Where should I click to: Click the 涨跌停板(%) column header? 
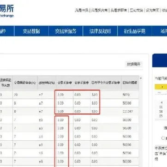[47, 83]
